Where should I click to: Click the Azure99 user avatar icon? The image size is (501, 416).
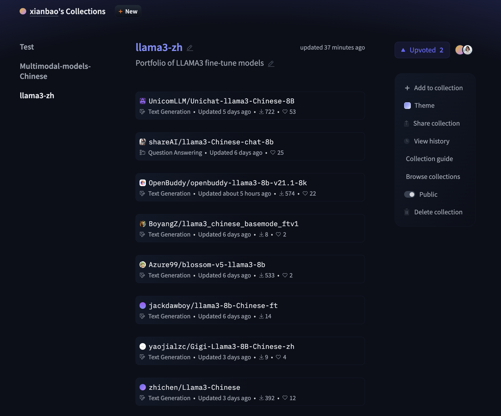(x=143, y=265)
